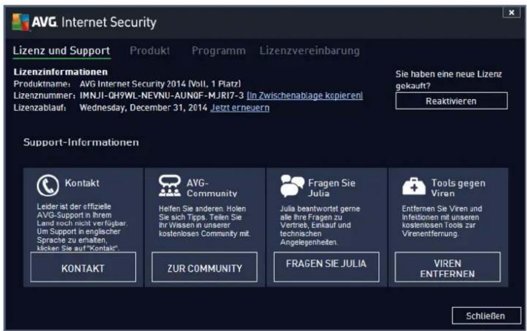Click the Tools gegen Viren medical kit icon
The image size is (527, 331).
click(414, 186)
